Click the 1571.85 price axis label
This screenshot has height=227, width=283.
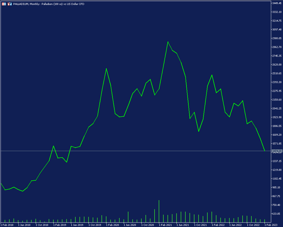[277, 144]
